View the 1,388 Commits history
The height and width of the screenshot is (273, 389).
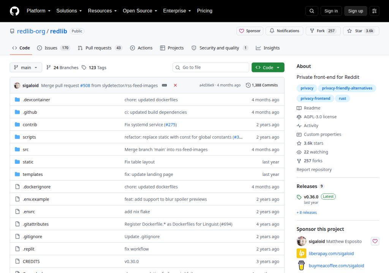pos(262,85)
